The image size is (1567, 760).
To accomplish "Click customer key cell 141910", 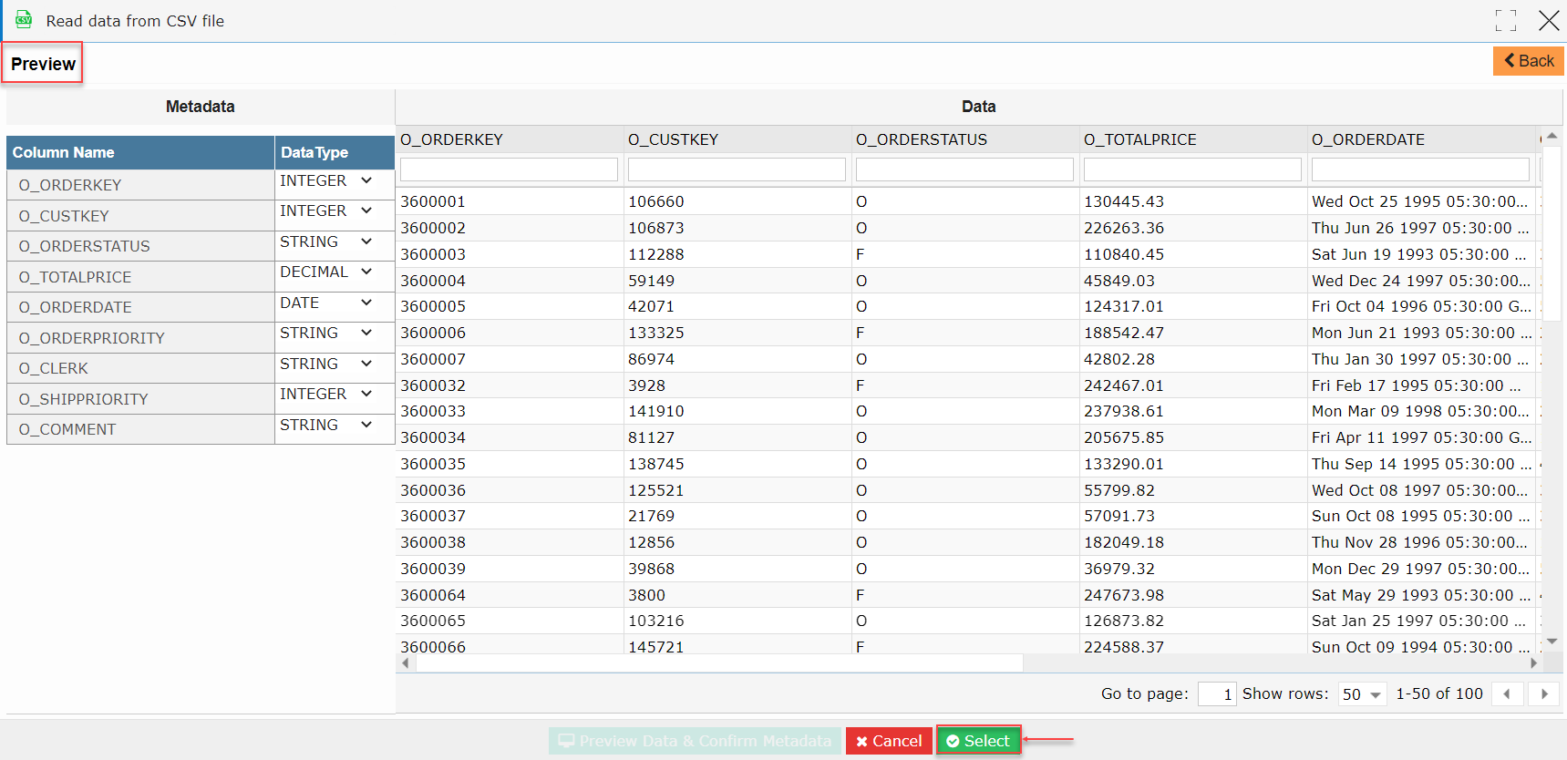I will pos(656,411).
